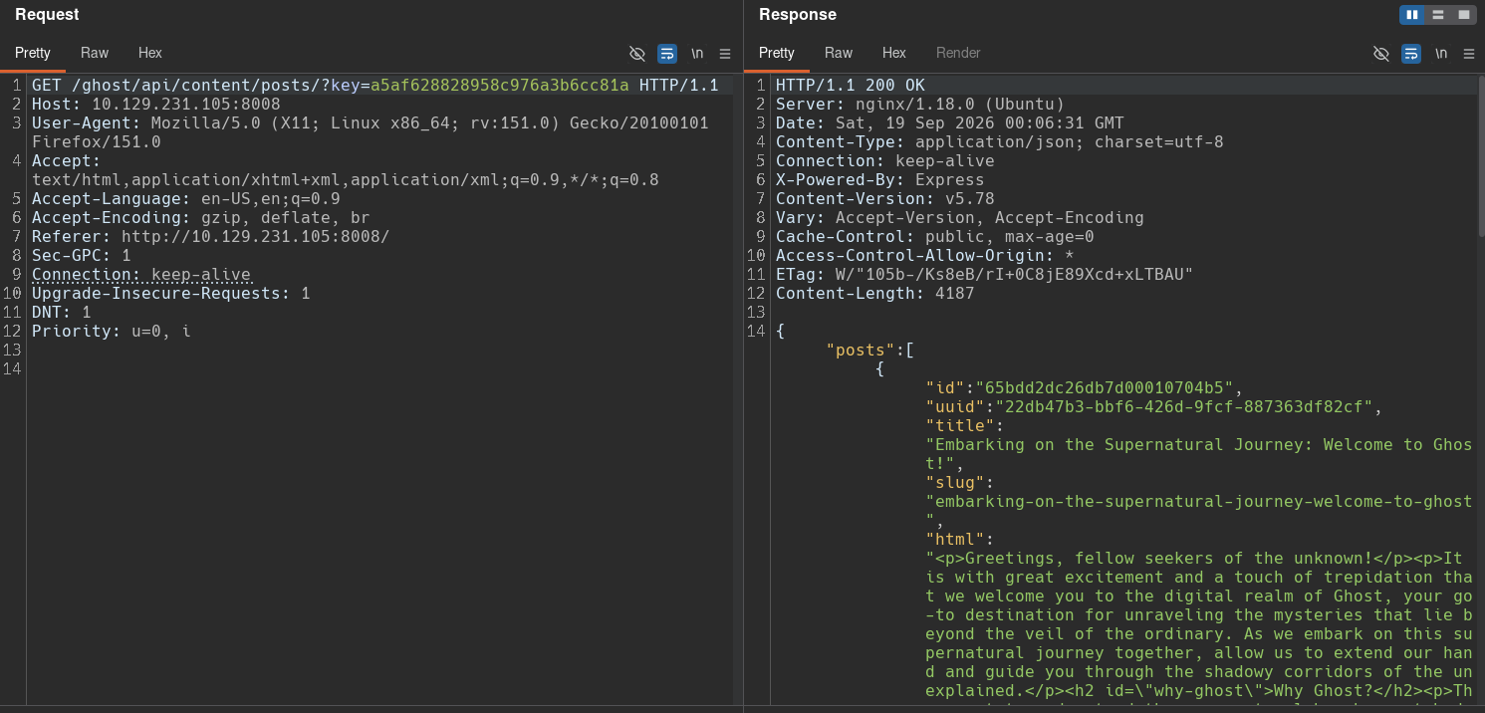Toggle hidden characters display in Response panel

click(1381, 53)
